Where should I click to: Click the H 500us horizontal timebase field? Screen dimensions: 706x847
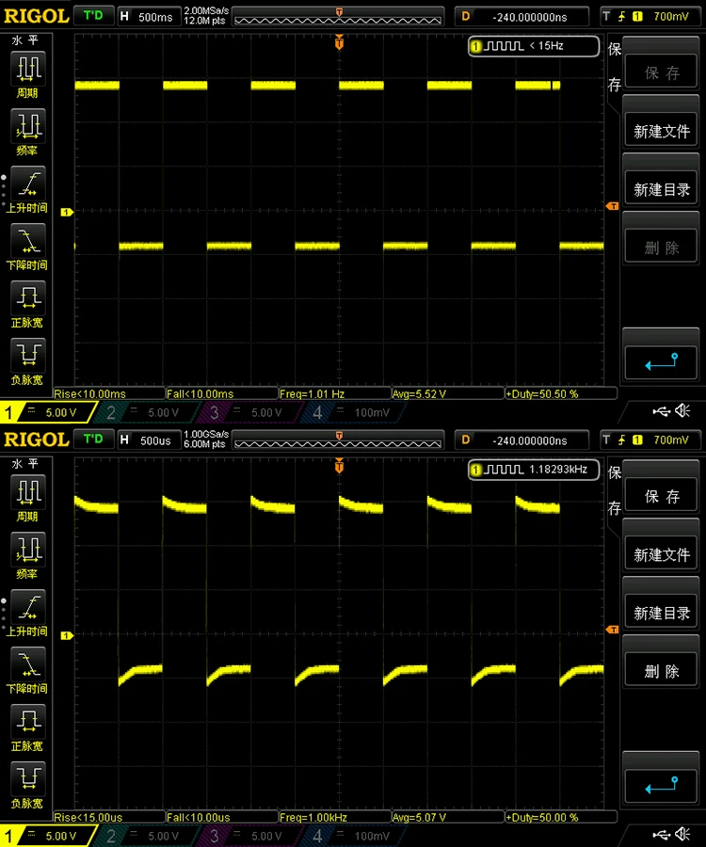click(149, 440)
